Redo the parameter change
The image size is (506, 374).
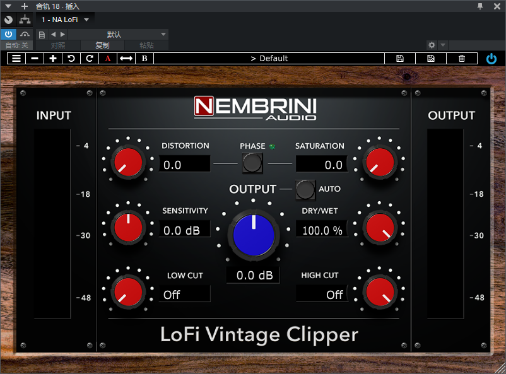click(x=90, y=59)
